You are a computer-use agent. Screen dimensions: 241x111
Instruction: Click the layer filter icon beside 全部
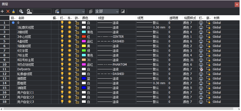pos(91,11)
